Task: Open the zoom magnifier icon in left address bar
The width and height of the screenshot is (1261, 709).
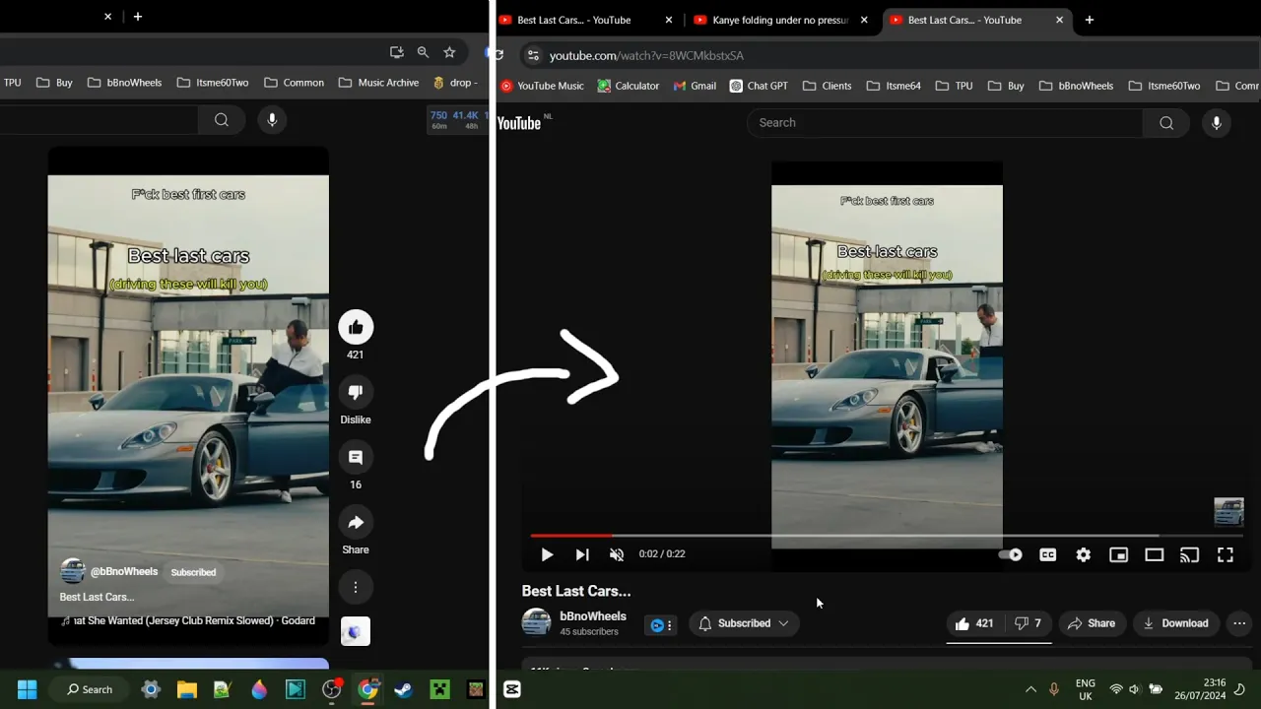Action: point(423,52)
